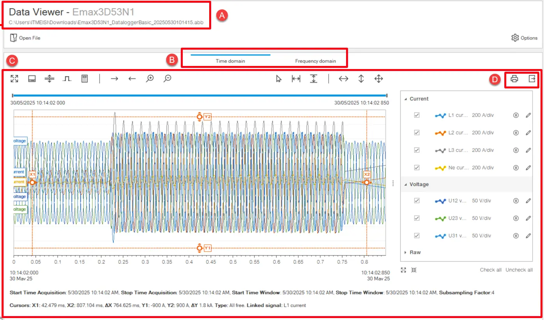The width and height of the screenshot is (544, 320).
Task: Click Check all to show every signal
Action: click(491, 270)
